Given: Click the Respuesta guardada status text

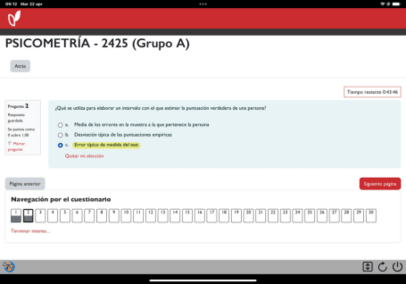Looking at the screenshot, I should 16,118.
